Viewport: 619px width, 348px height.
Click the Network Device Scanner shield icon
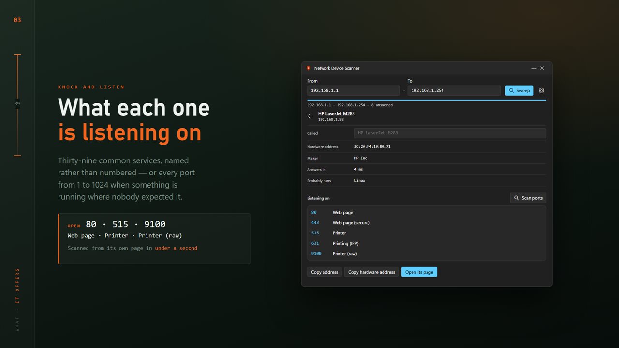coord(309,68)
